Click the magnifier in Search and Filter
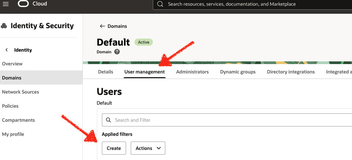Viewport: 352px width, 160px height. click(108, 120)
